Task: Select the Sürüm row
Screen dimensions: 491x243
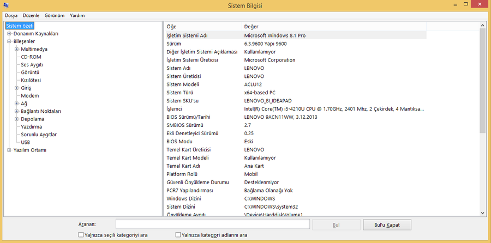Action: coord(295,44)
